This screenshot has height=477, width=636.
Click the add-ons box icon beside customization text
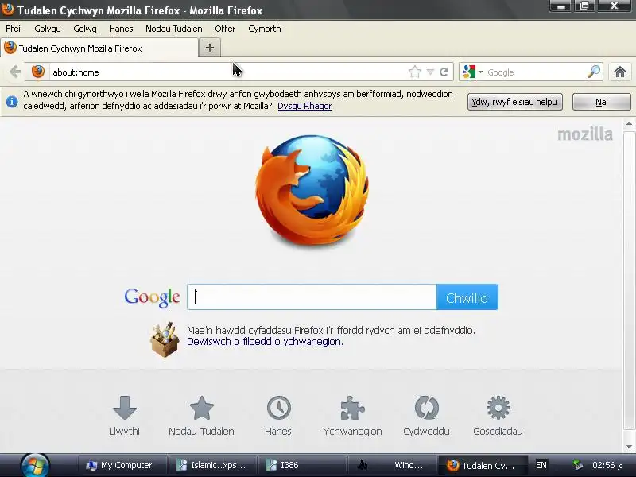[x=165, y=339]
